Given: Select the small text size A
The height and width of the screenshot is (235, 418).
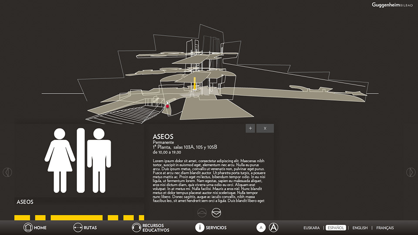Looking at the screenshot, I should click(260, 227).
